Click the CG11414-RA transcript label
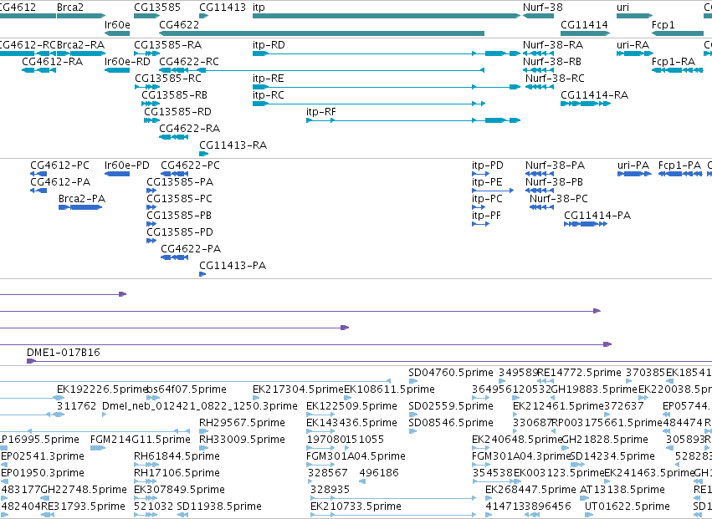This screenshot has height=519, width=712. 594,95
